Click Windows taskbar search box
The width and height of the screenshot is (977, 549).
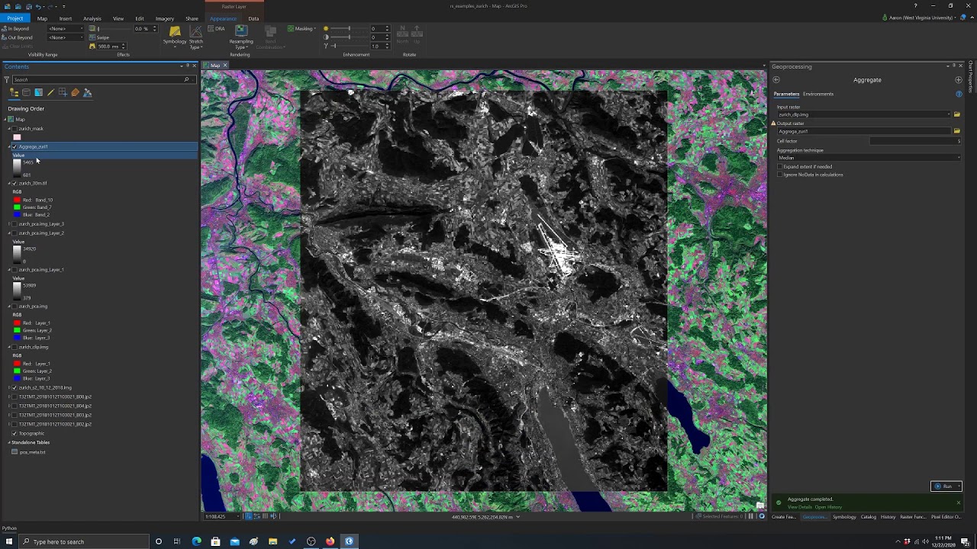pos(84,541)
